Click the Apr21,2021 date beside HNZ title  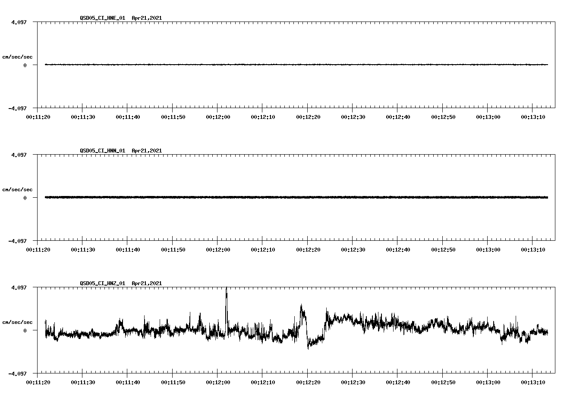[x=146, y=283]
